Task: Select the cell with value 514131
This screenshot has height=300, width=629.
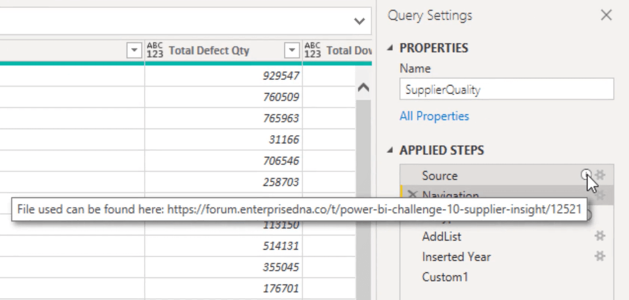Action: click(223, 246)
